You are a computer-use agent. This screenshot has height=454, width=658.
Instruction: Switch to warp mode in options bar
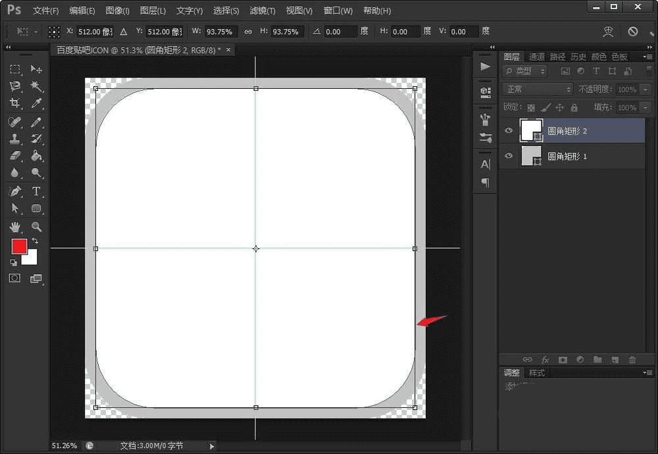pyautogui.click(x=609, y=32)
